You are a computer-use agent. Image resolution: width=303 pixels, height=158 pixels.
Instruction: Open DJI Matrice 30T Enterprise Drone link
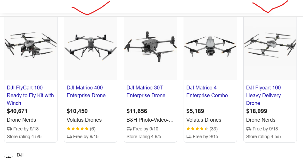[146, 91]
